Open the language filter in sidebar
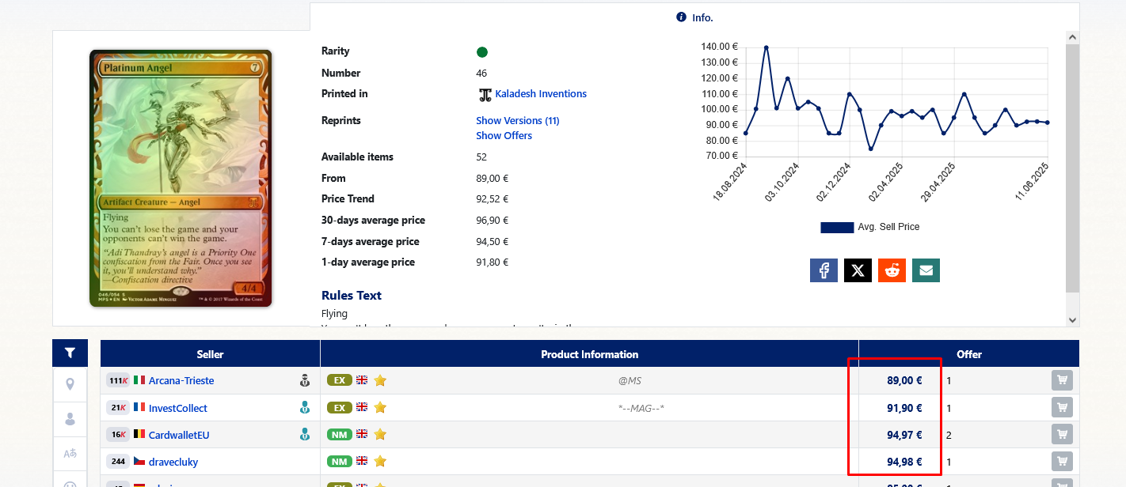This screenshot has height=487, width=1126. tap(70, 454)
